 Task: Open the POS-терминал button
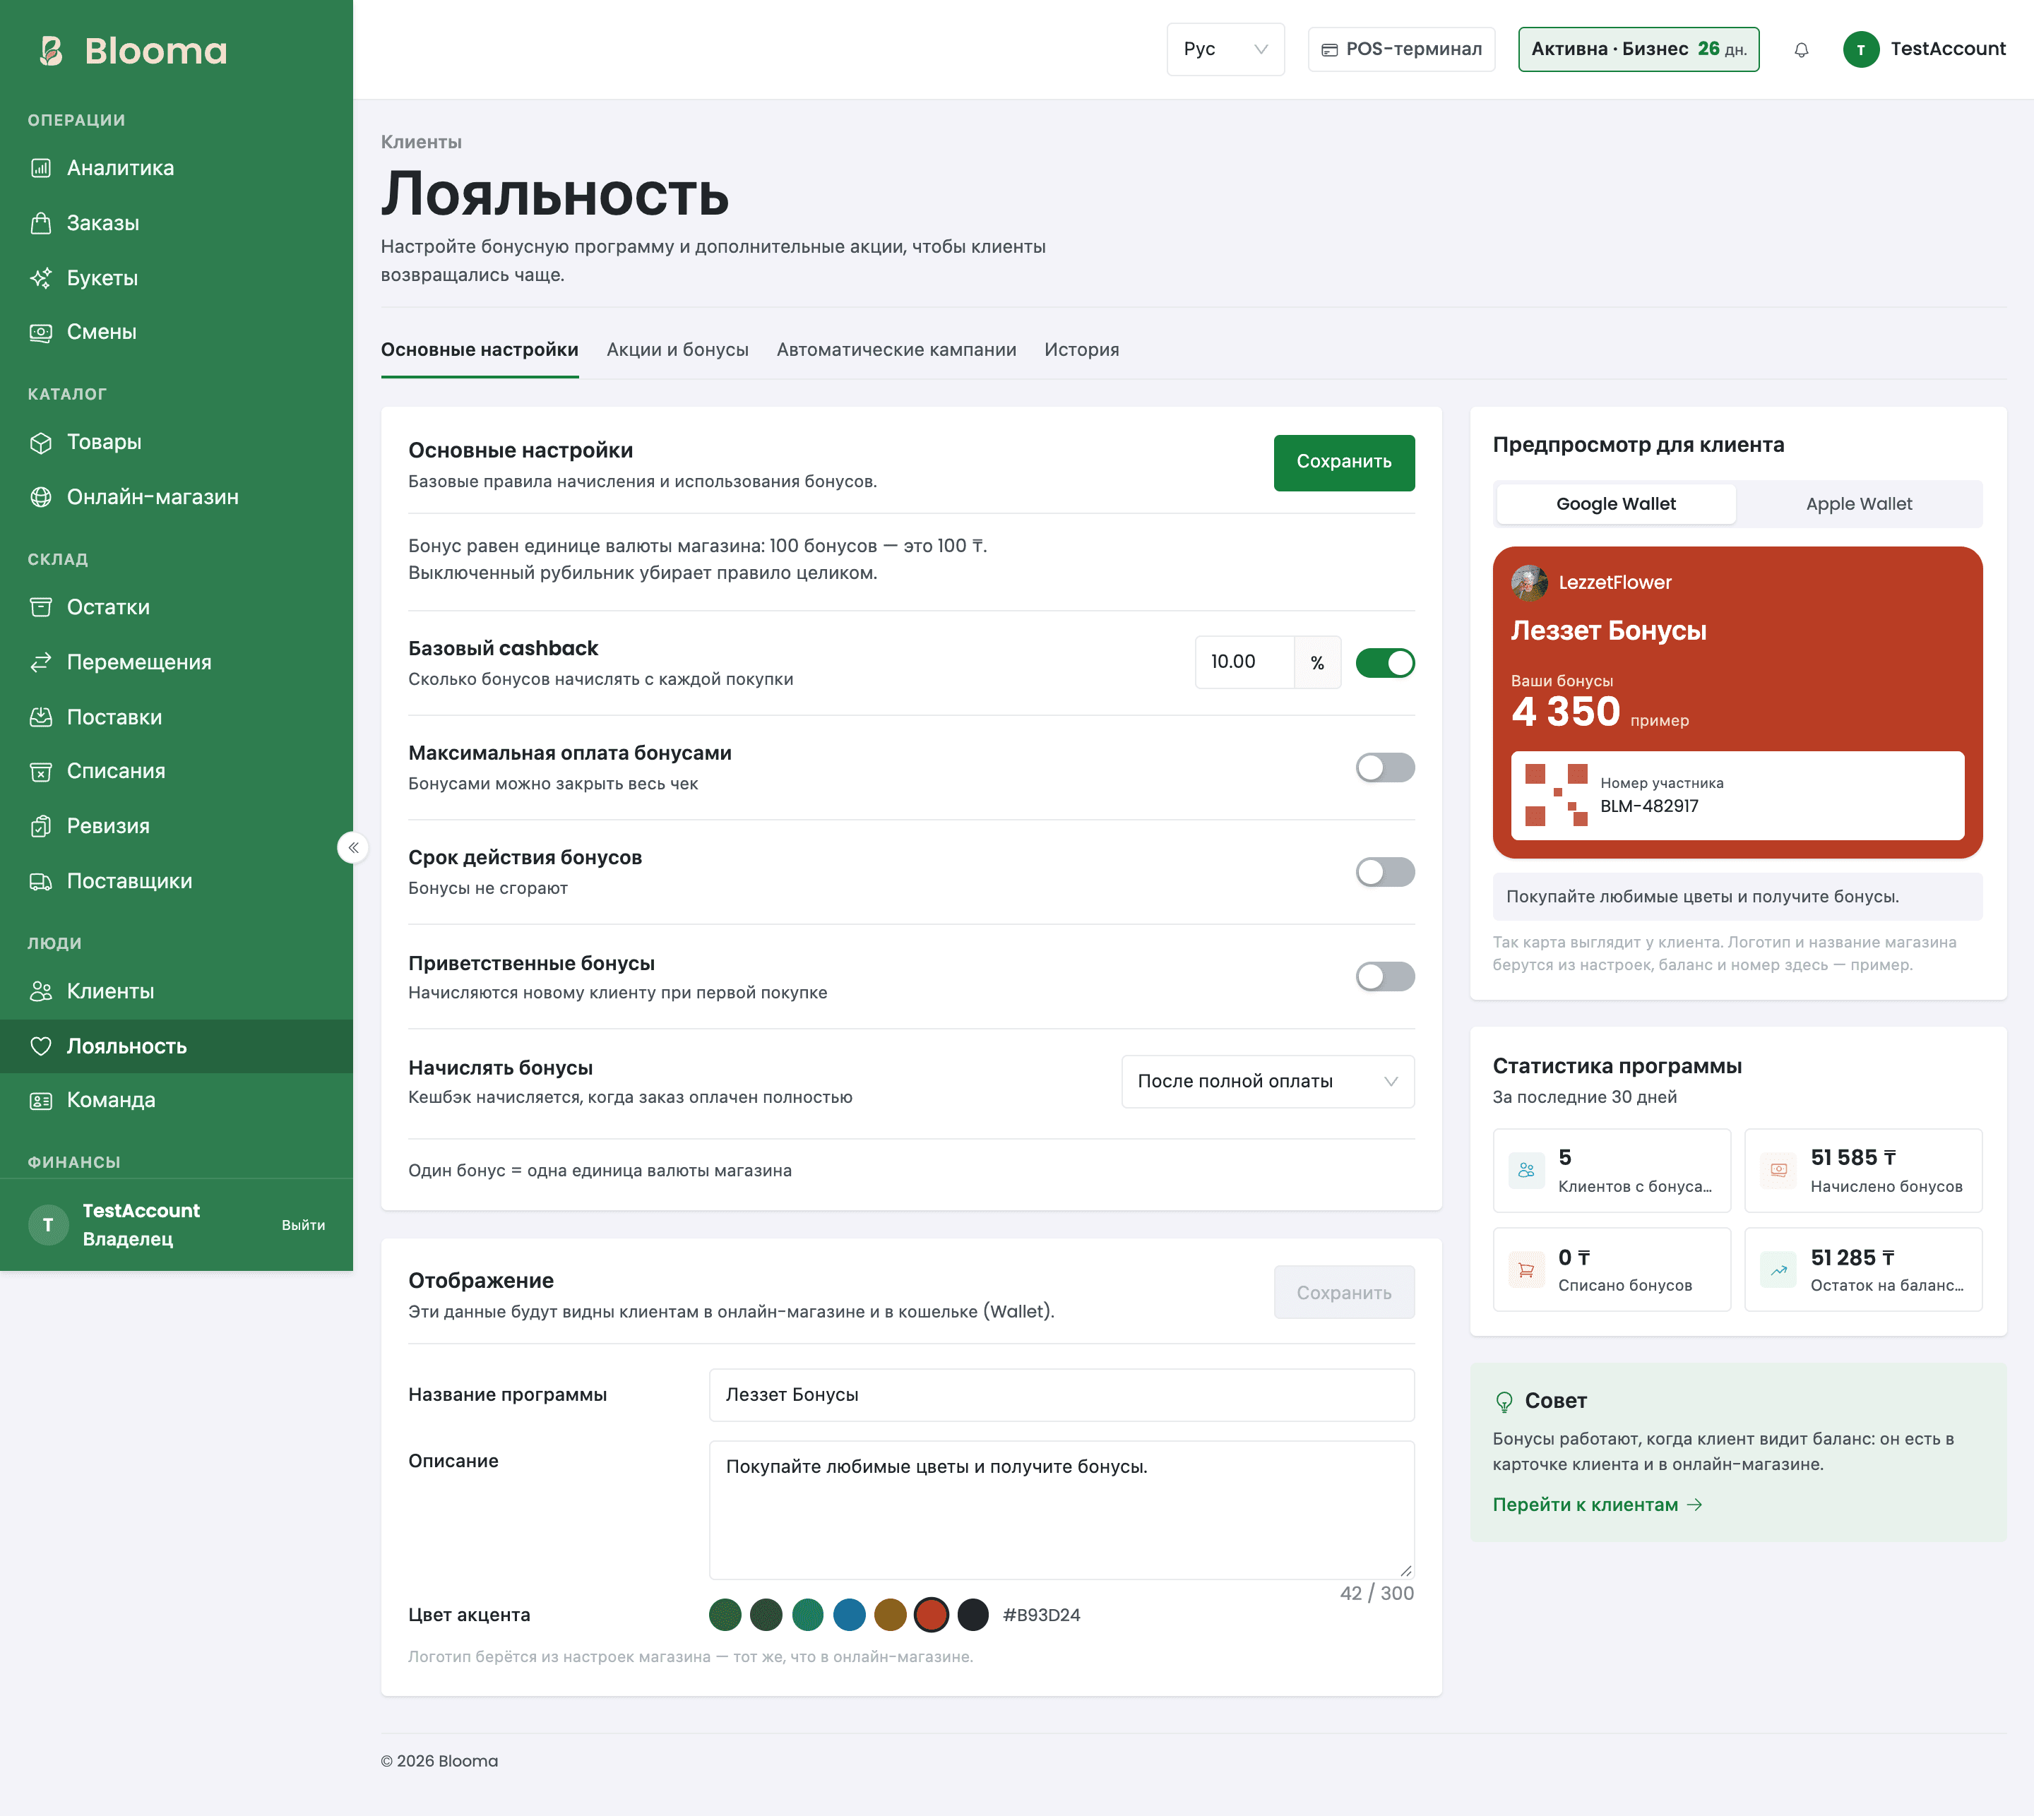point(1401,49)
